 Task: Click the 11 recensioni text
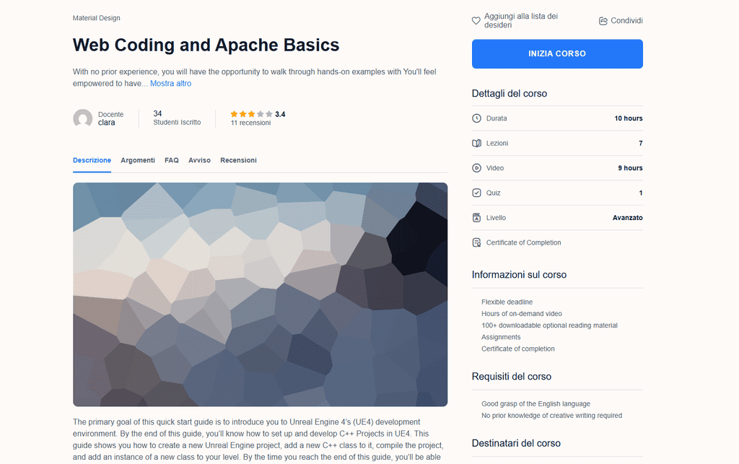click(x=250, y=123)
